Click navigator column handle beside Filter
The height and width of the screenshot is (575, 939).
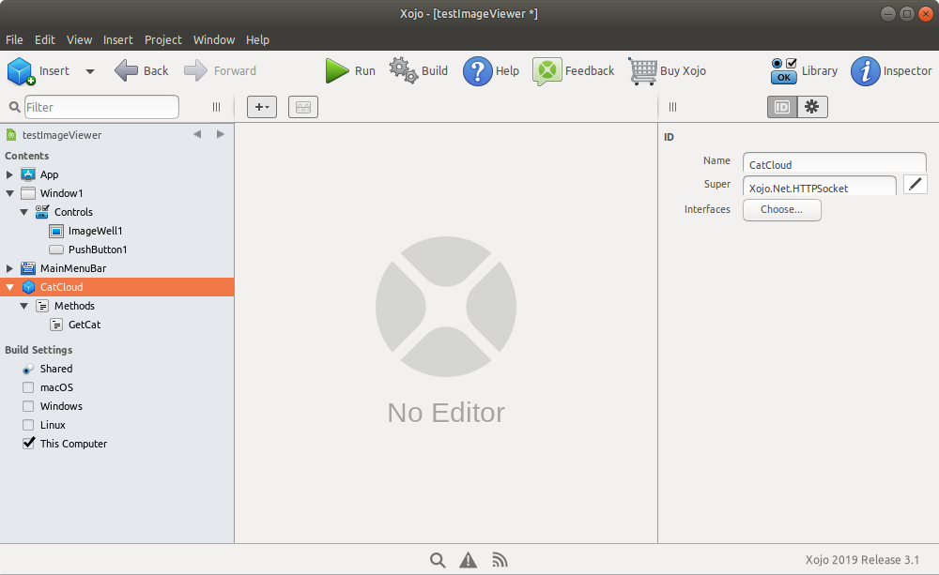pyautogui.click(x=216, y=107)
